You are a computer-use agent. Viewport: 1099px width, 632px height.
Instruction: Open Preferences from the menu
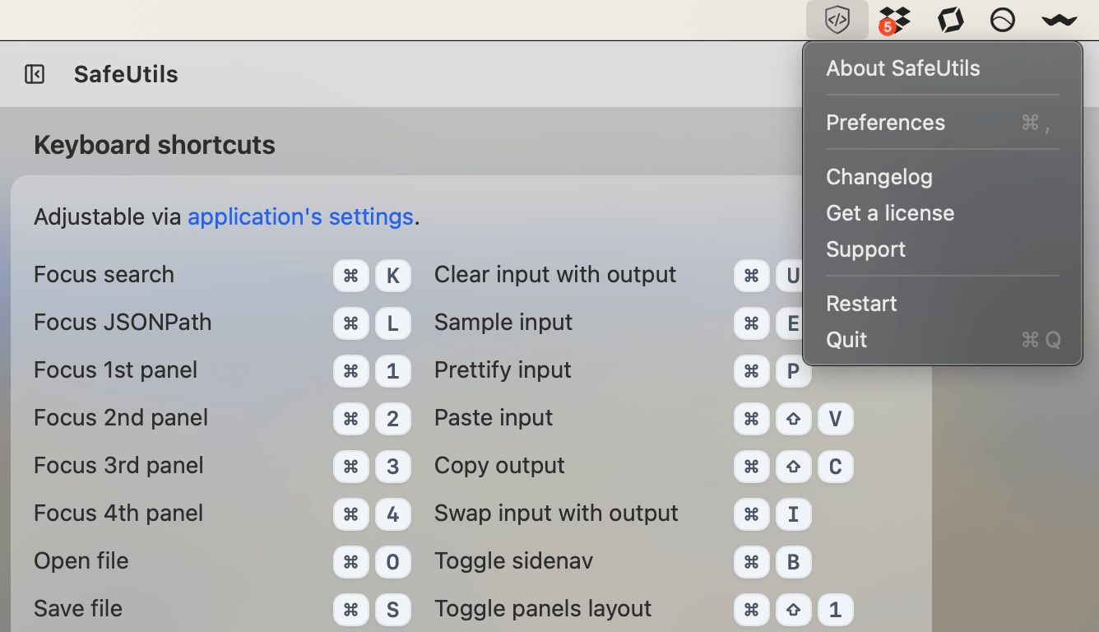click(943, 123)
